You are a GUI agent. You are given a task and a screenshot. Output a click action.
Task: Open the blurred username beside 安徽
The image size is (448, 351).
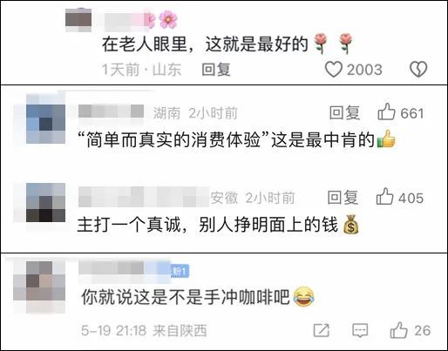click(144, 197)
